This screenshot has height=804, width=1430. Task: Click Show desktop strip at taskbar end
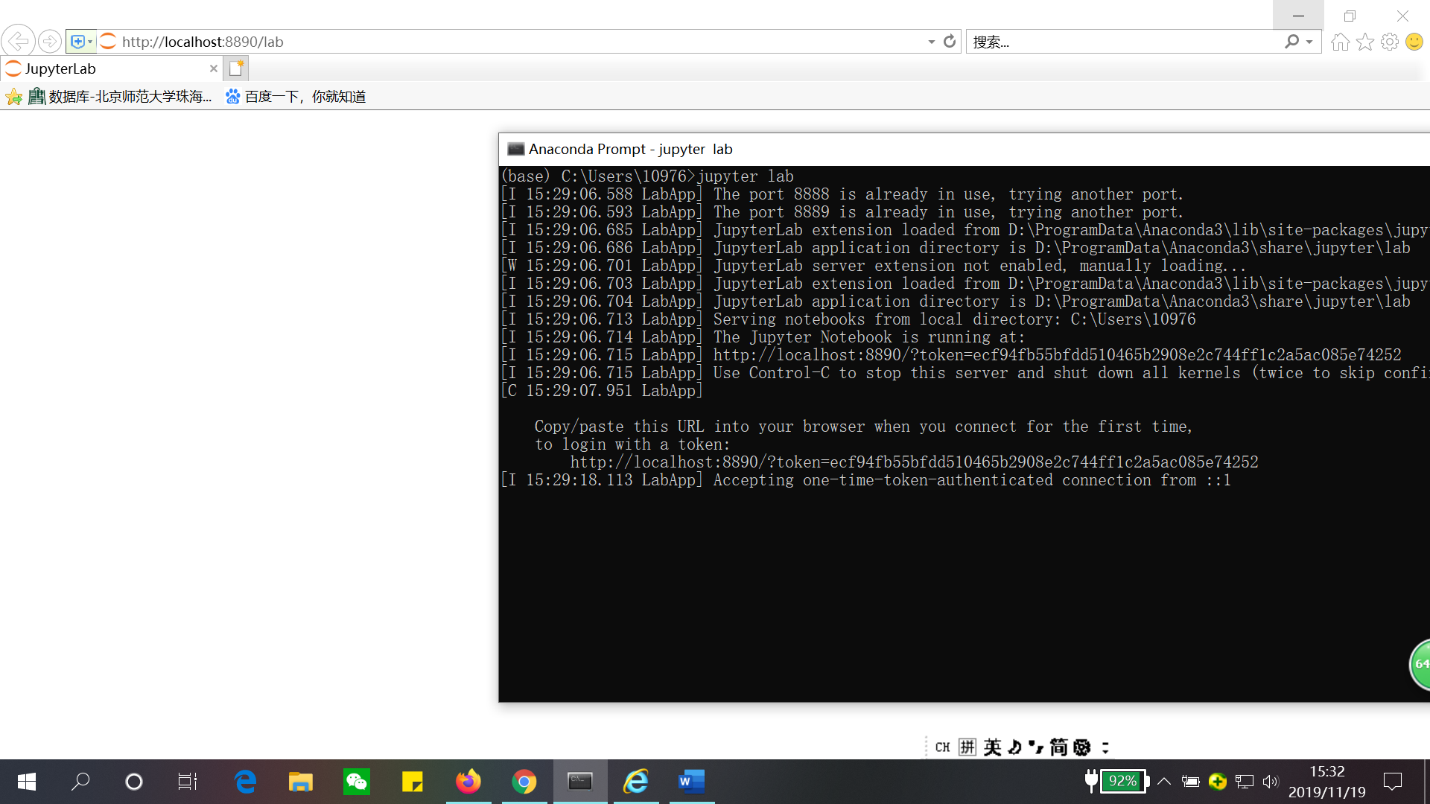pyautogui.click(x=1426, y=782)
